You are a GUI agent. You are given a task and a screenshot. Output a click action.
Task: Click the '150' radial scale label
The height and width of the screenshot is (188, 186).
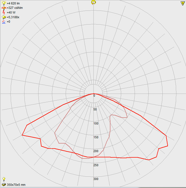coord(96,137)
